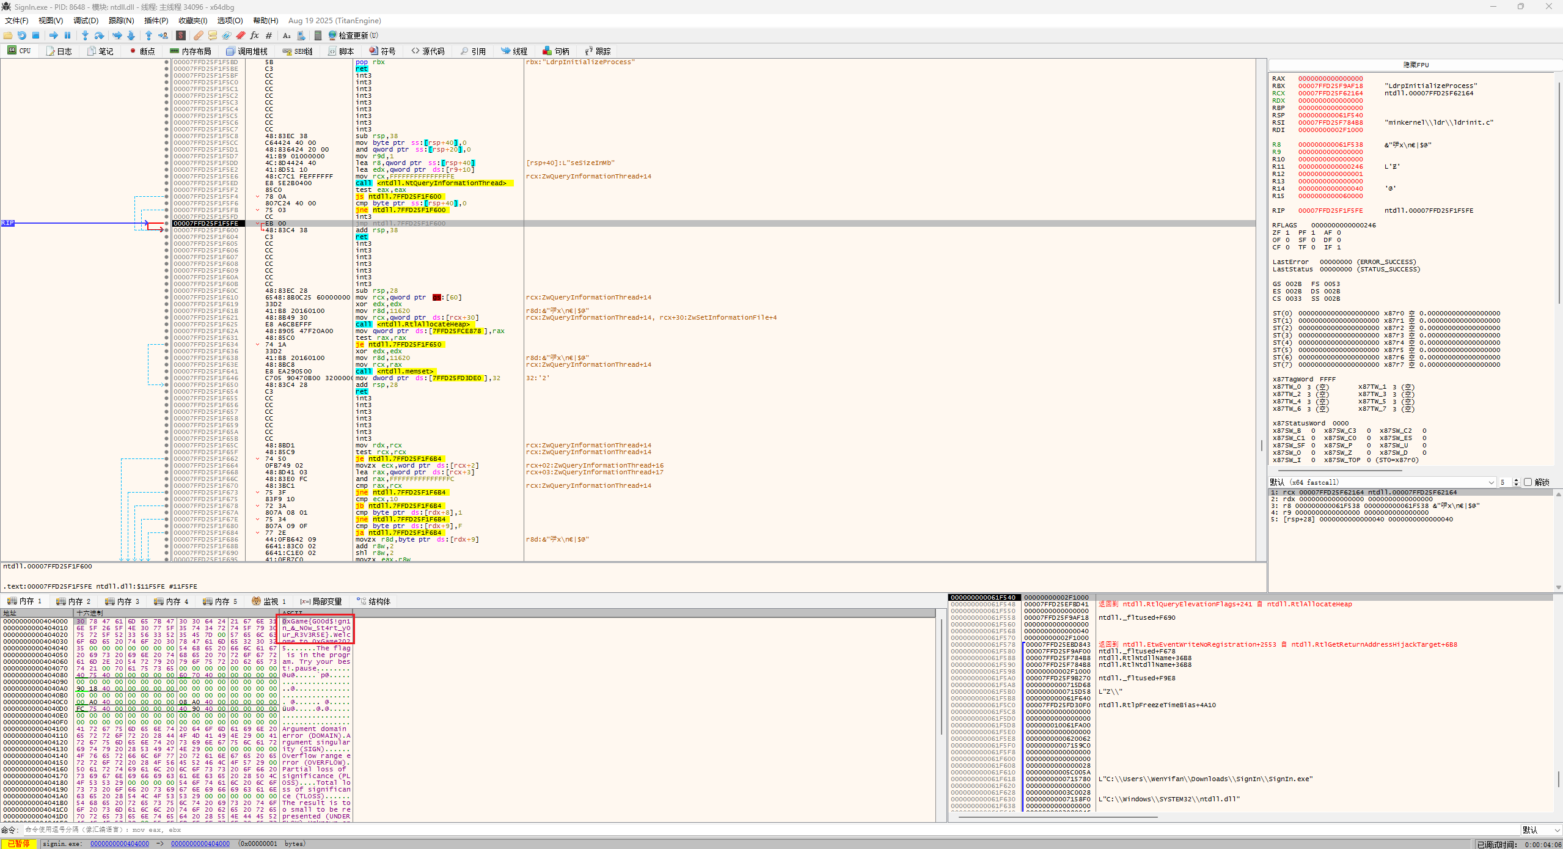1563x849 pixels.
Task: Step over using the curved arrow icon
Action: tap(100, 35)
